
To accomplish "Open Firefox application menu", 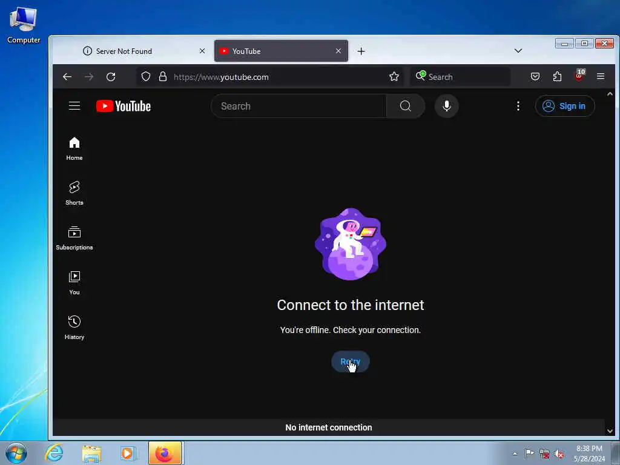I will 601,77.
